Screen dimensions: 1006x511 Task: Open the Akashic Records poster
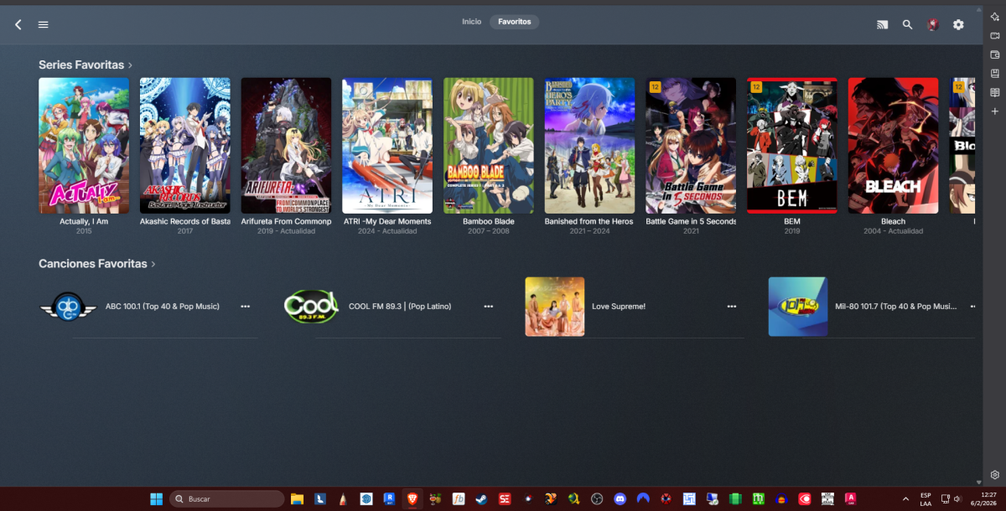click(185, 146)
